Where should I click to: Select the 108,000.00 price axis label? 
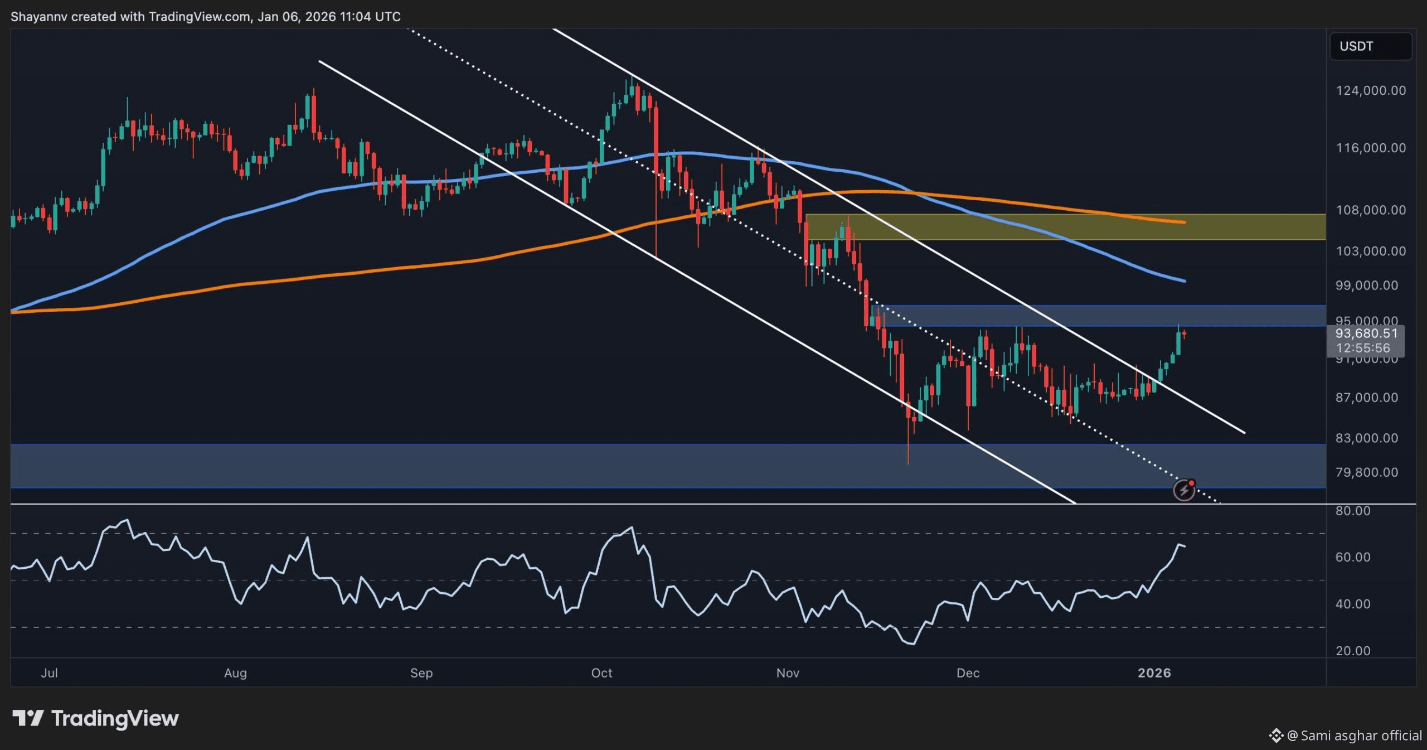(1371, 210)
